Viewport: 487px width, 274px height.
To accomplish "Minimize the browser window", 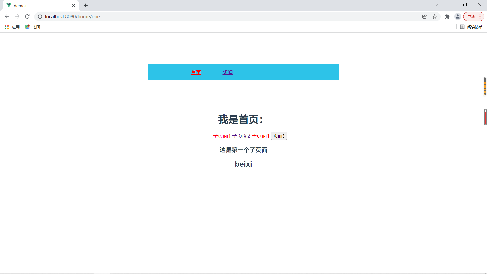I will tap(451, 5).
